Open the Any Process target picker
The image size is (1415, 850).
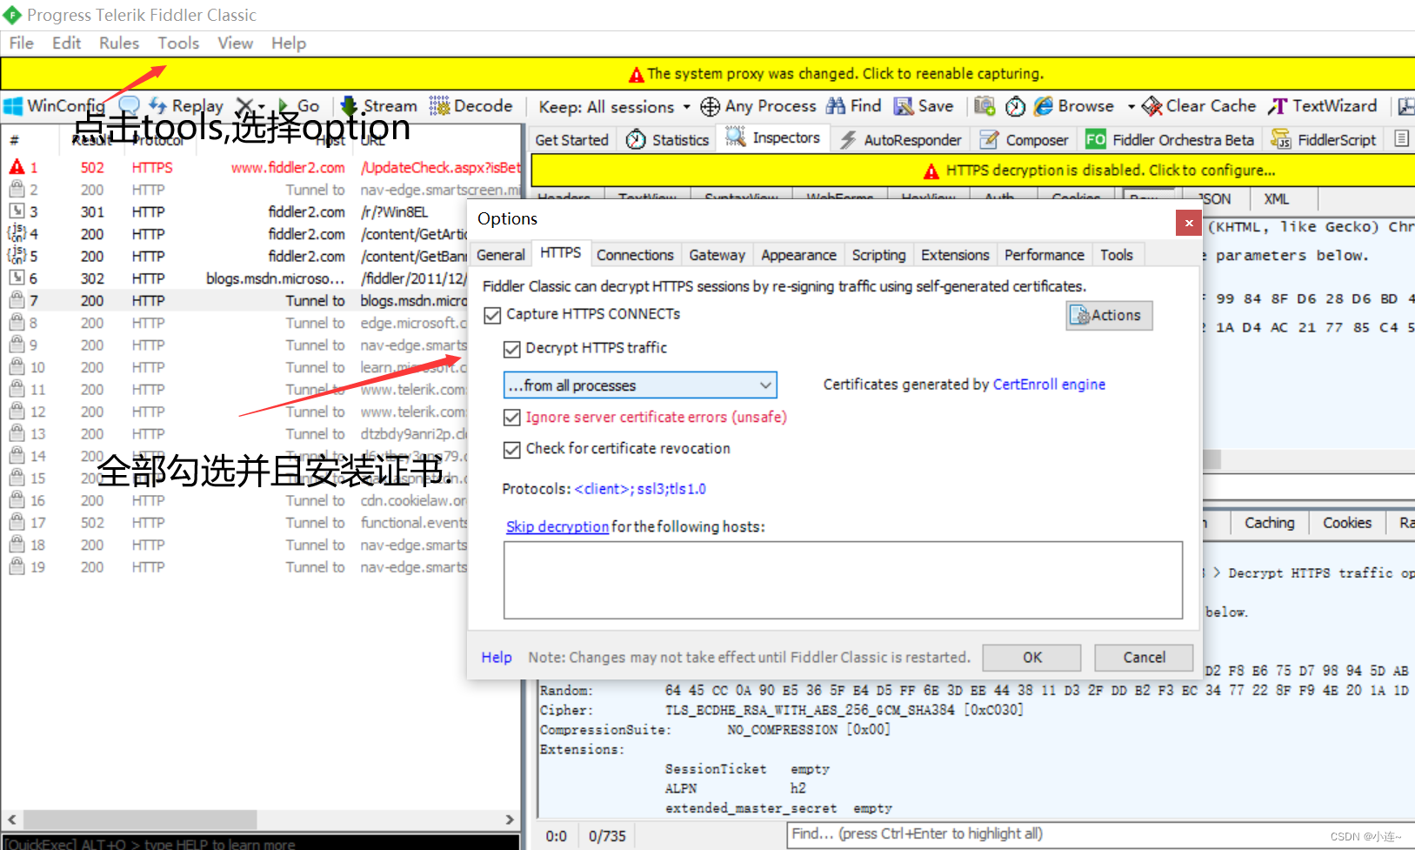coord(758,106)
